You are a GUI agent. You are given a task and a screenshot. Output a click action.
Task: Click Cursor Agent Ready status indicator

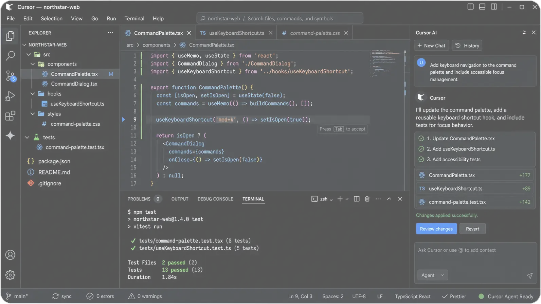coord(506,296)
